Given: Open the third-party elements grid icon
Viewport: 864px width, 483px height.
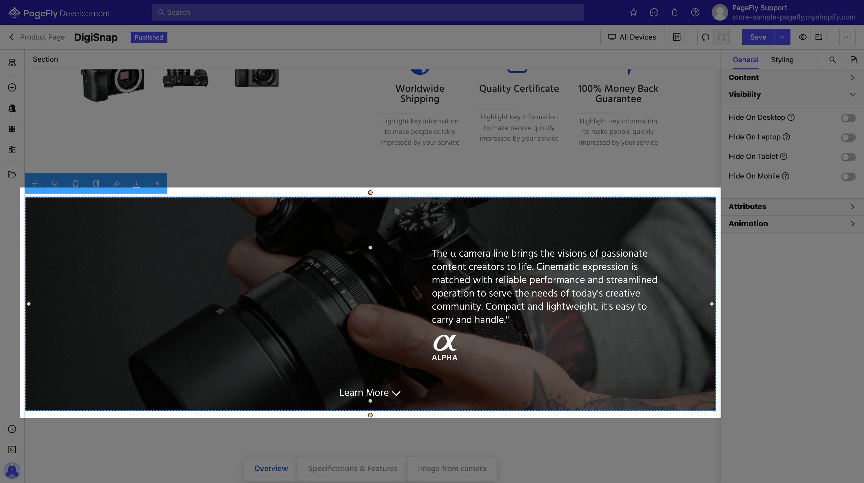Looking at the screenshot, I should pyautogui.click(x=12, y=129).
